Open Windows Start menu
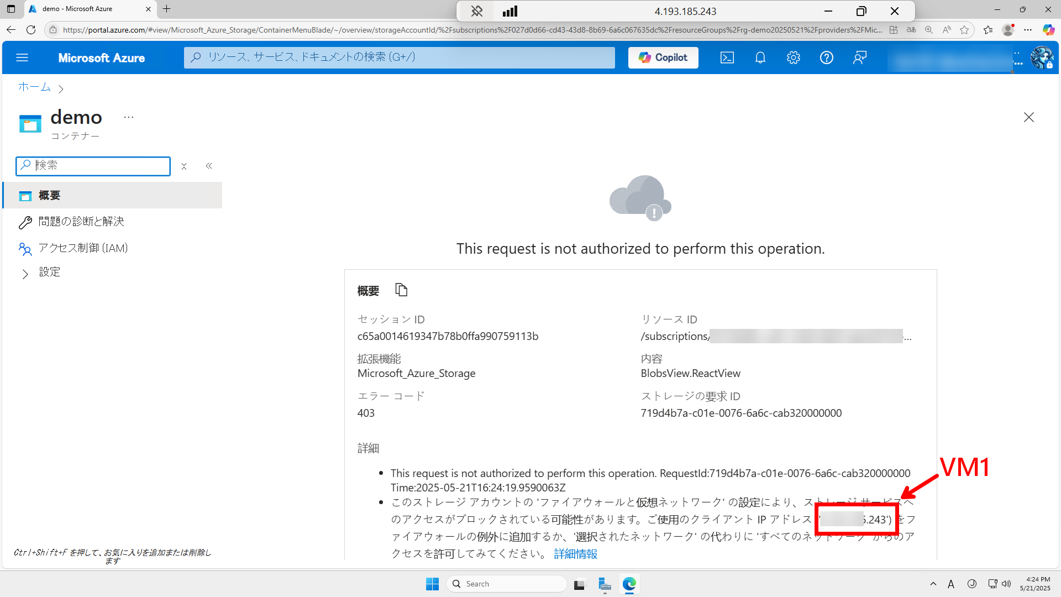This screenshot has height=597, width=1061. (x=432, y=584)
